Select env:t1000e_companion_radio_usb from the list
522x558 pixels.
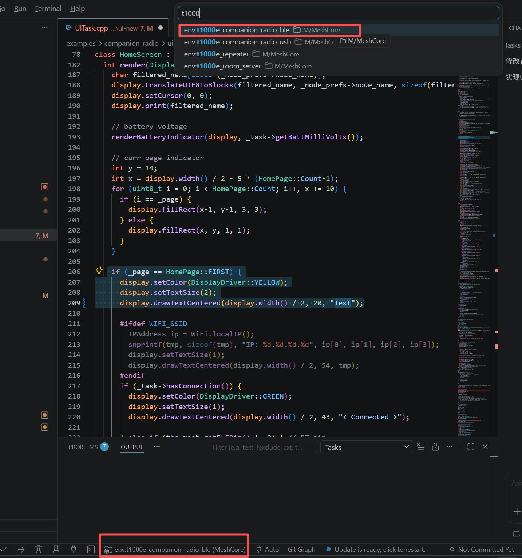[x=237, y=42]
